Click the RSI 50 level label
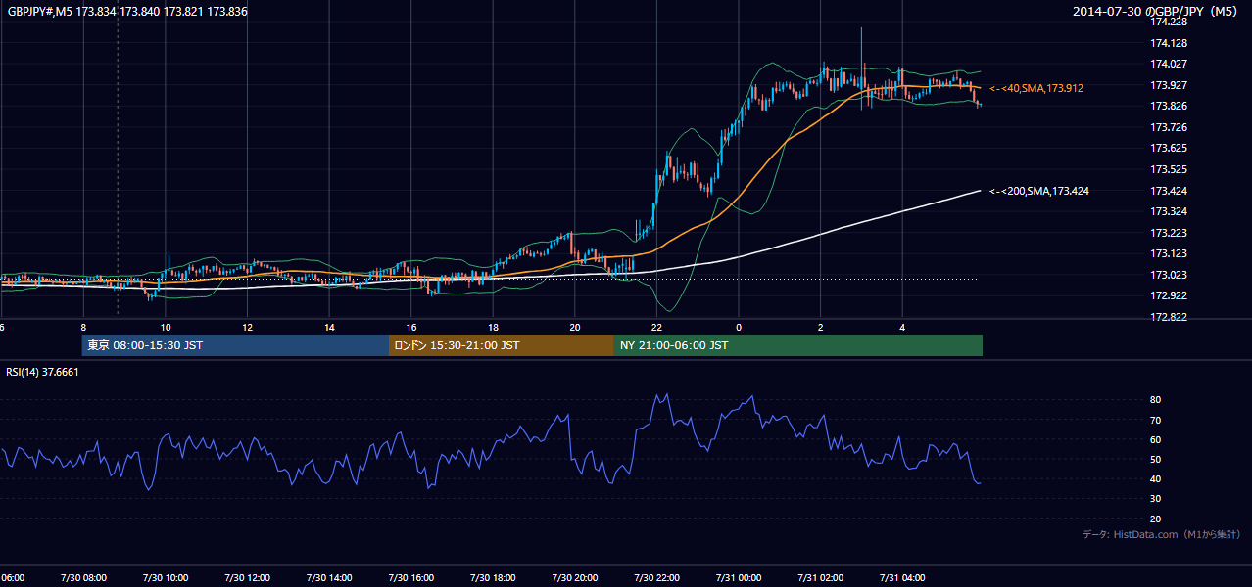 [x=1155, y=459]
